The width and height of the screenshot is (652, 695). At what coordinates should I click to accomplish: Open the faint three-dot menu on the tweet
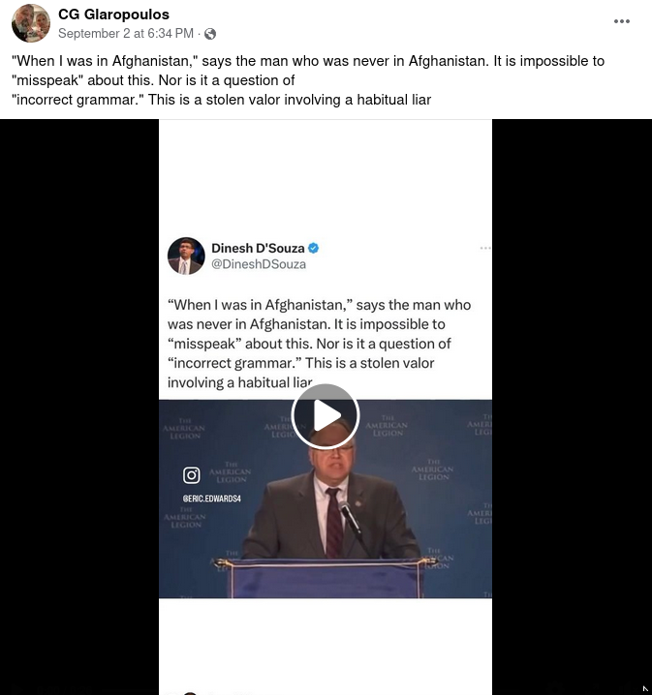(485, 248)
